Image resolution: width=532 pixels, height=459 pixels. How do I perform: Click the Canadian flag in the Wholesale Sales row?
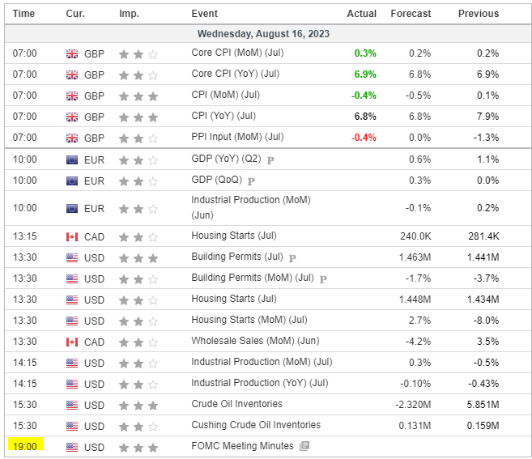pyautogui.click(x=72, y=342)
